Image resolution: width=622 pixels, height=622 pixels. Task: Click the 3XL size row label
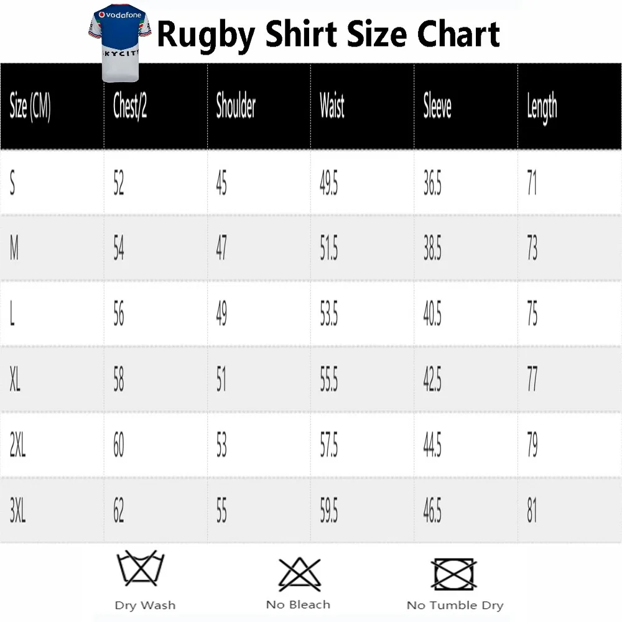point(18,511)
